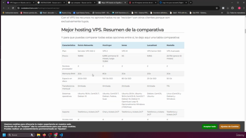Open the Windows Start menu

(x=4, y=135)
